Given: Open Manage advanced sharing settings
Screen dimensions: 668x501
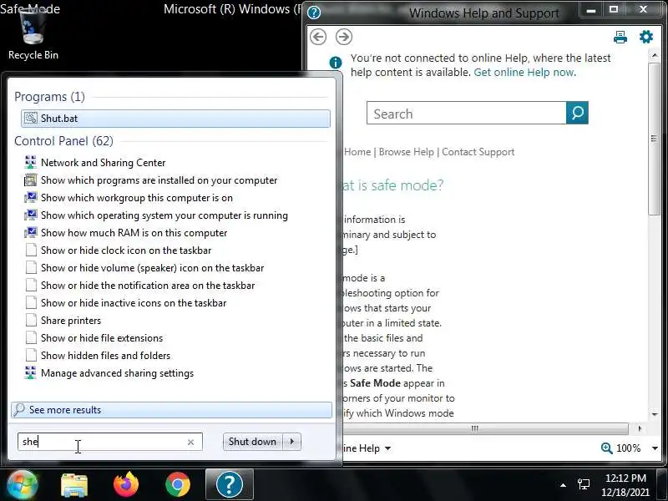Looking at the screenshot, I should pos(109,372).
